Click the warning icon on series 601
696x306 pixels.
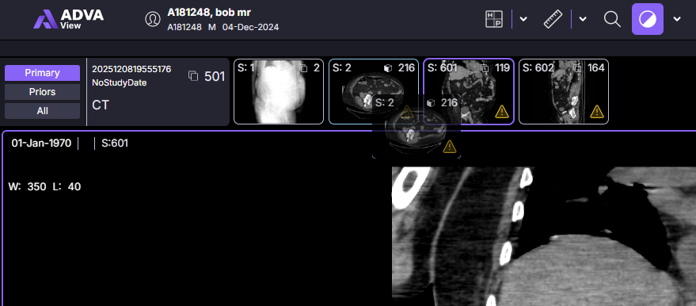[502, 112]
